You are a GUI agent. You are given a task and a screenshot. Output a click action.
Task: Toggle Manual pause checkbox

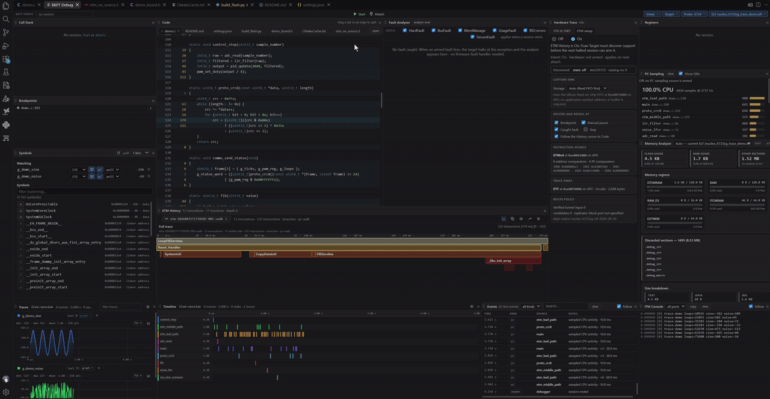[x=584, y=123]
